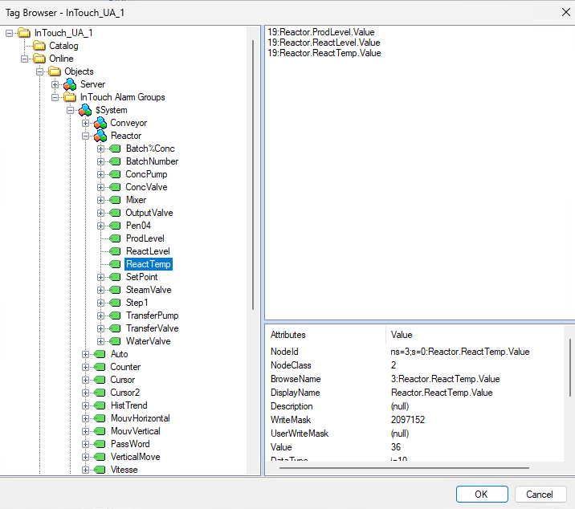
Task: Collapse the Objects folder node
Action: tap(39, 72)
